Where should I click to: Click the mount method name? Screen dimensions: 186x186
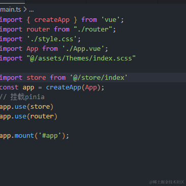(x=24, y=136)
